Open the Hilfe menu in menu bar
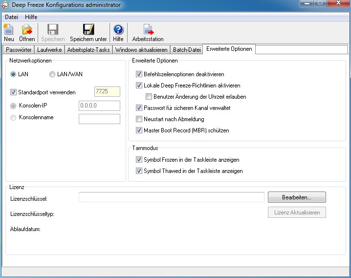 (31, 17)
